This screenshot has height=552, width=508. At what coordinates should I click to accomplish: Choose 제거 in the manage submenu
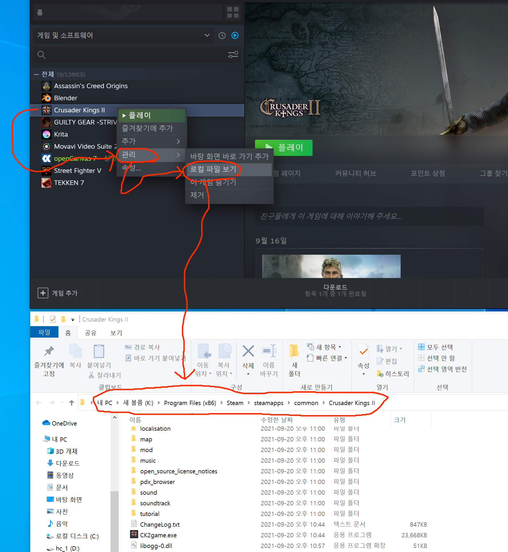click(229, 195)
